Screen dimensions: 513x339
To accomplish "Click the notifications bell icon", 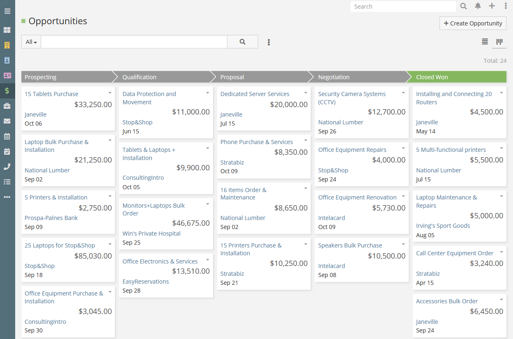I will coord(478,6).
